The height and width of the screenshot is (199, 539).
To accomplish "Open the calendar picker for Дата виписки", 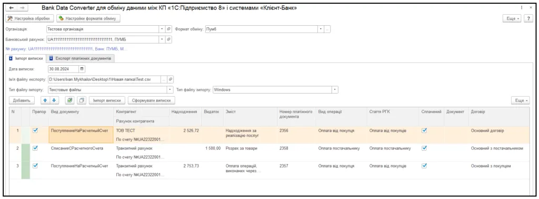I will (x=82, y=69).
